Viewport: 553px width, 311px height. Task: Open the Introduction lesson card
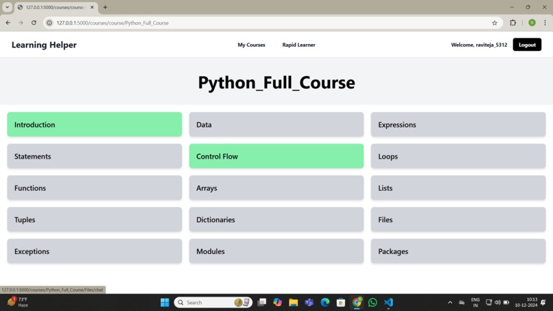click(95, 124)
